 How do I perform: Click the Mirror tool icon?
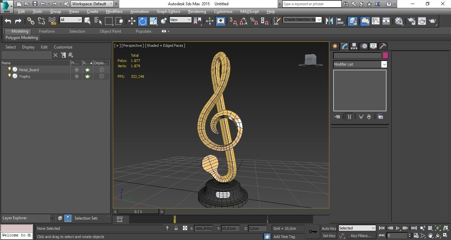[x=329, y=21]
